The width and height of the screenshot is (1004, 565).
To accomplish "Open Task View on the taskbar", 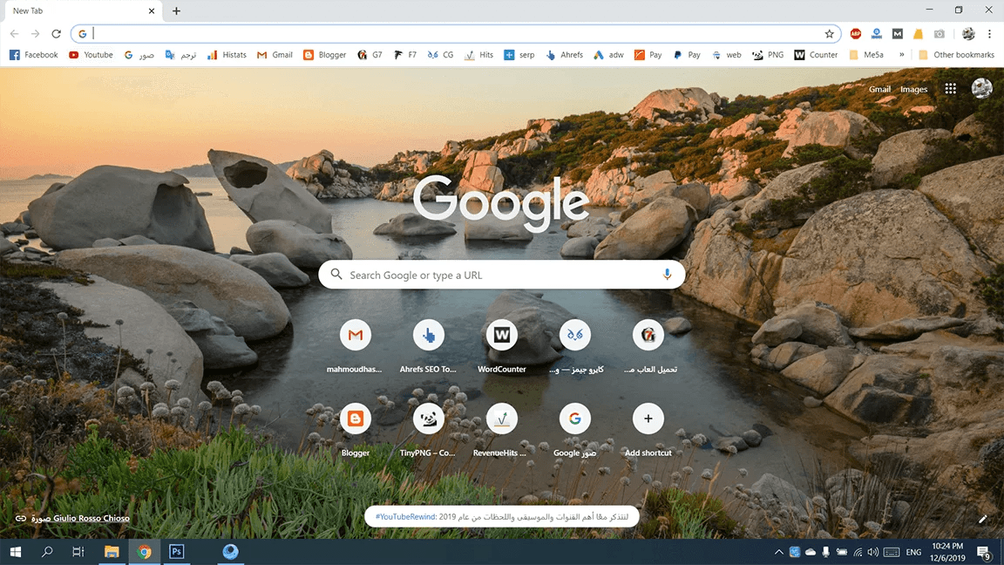I will click(x=78, y=552).
